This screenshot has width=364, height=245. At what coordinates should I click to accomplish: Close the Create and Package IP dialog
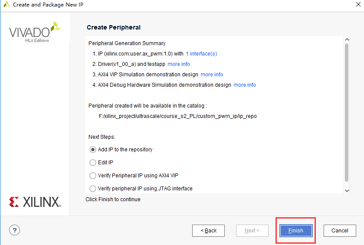point(356,5)
